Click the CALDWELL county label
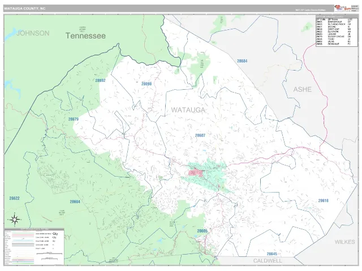The image size is (362, 271). [268, 261]
